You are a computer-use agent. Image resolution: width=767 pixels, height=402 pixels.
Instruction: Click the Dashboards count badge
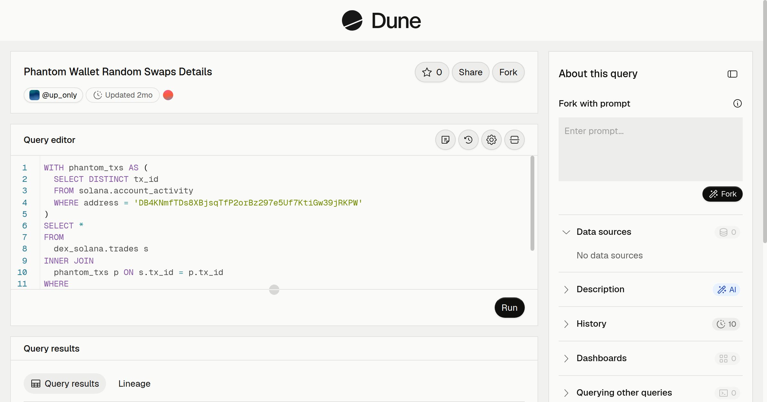(727, 359)
